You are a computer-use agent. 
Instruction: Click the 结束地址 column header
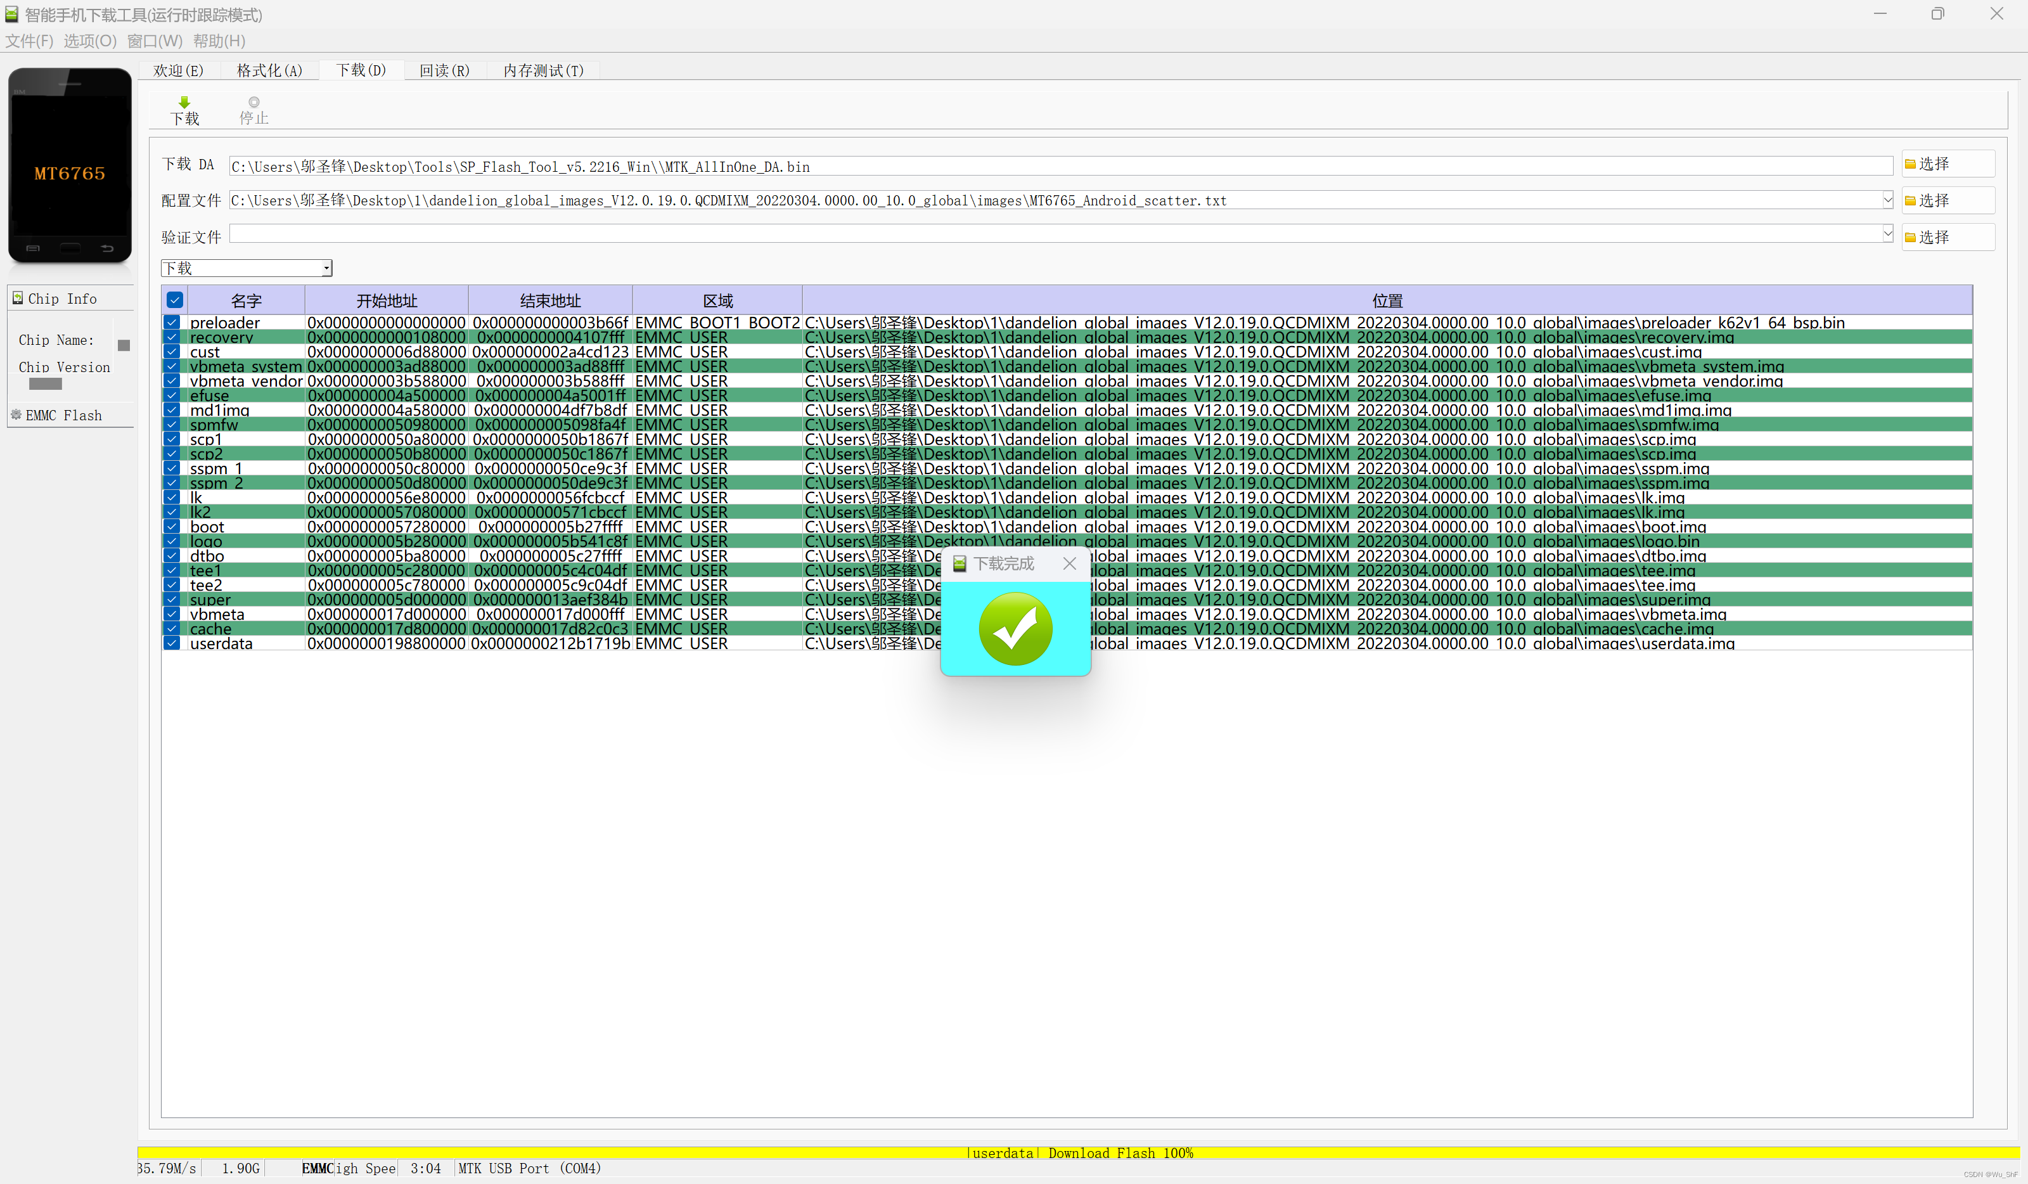549,300
